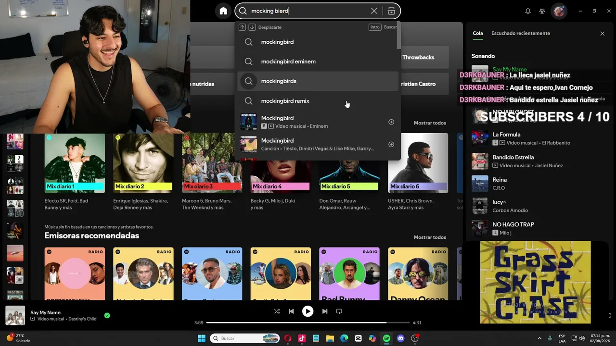Open Mostrar todos beside Emisoras recomendadas
The image size is (616, 346).
[x=430, y=237]
